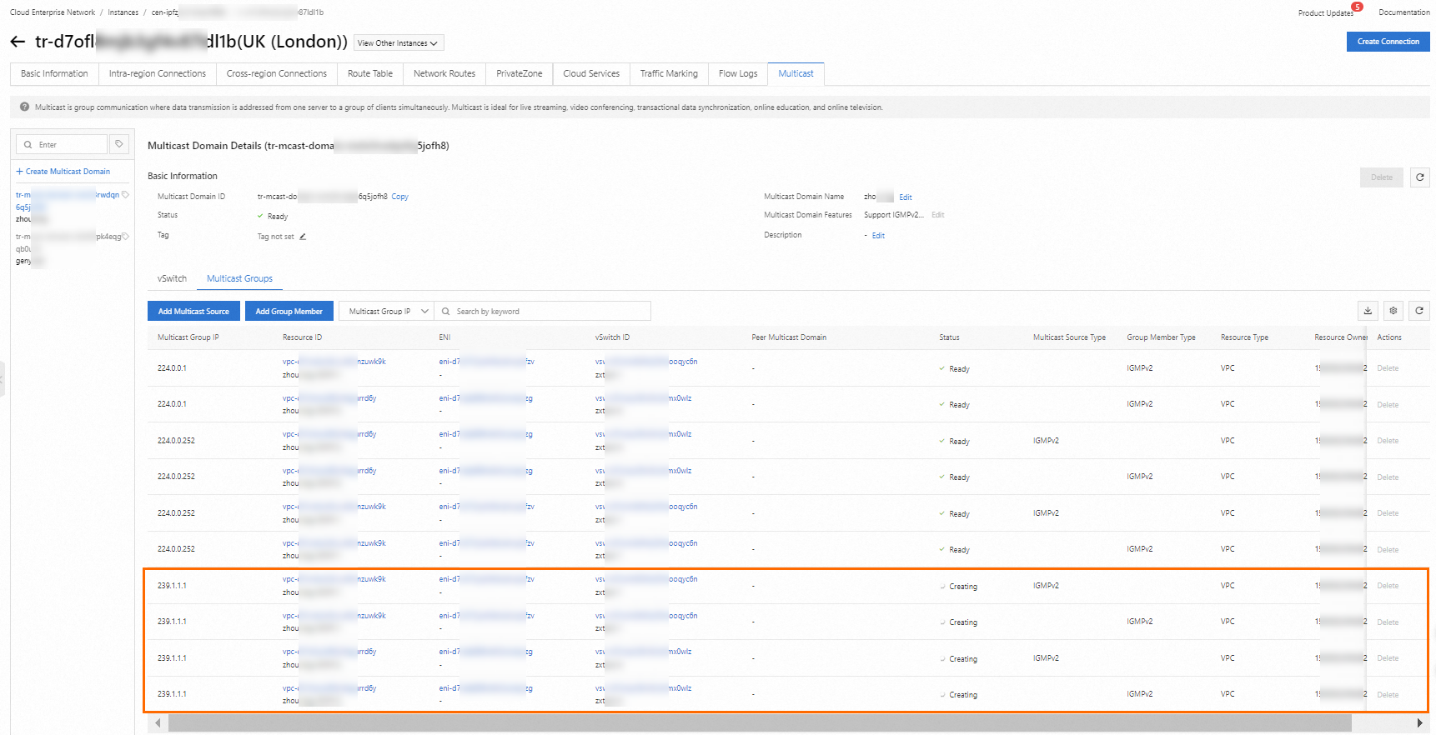The width and height of the screenshot is (1436, 735).
Task: Click Group Member Type column header
Action: pos(1161,337)
